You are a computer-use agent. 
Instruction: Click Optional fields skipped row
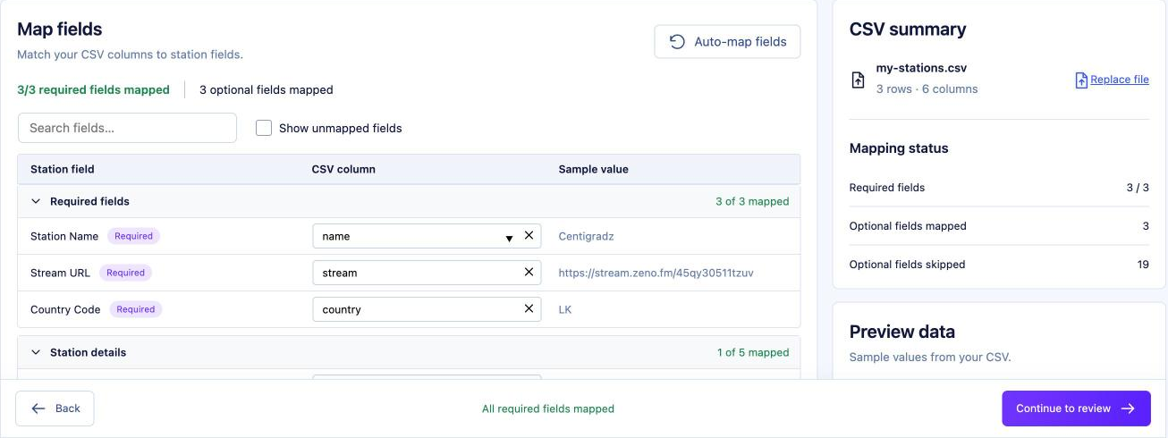point(999,264)
